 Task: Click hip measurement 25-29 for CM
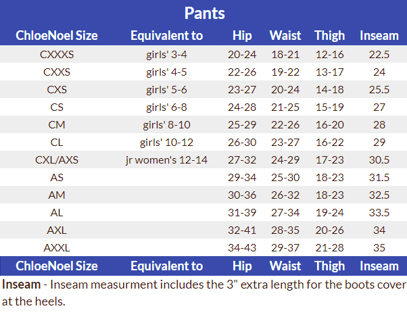click(x=242, y=125)
